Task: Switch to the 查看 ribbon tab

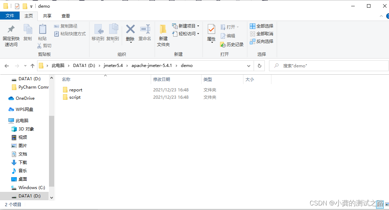Action: point(66,16)
